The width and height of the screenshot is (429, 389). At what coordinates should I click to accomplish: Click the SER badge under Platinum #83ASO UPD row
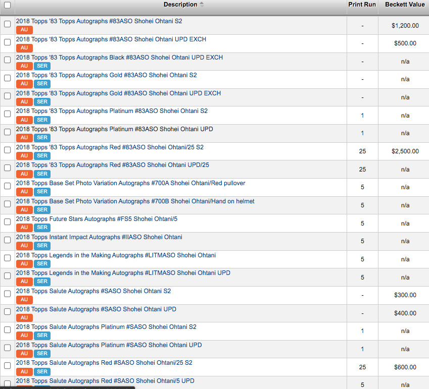[42, 137]
